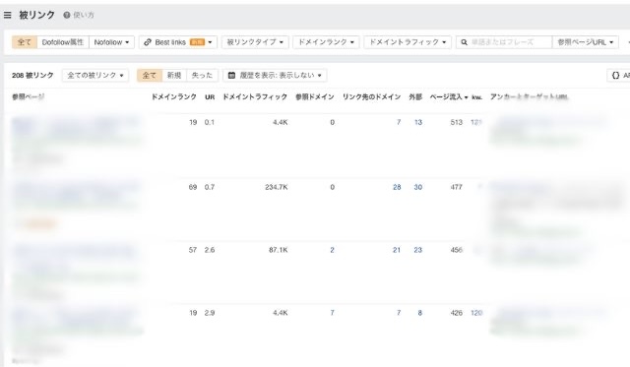Click UR value 0.1
Viewport: 630px width, 367px height.
210,122
